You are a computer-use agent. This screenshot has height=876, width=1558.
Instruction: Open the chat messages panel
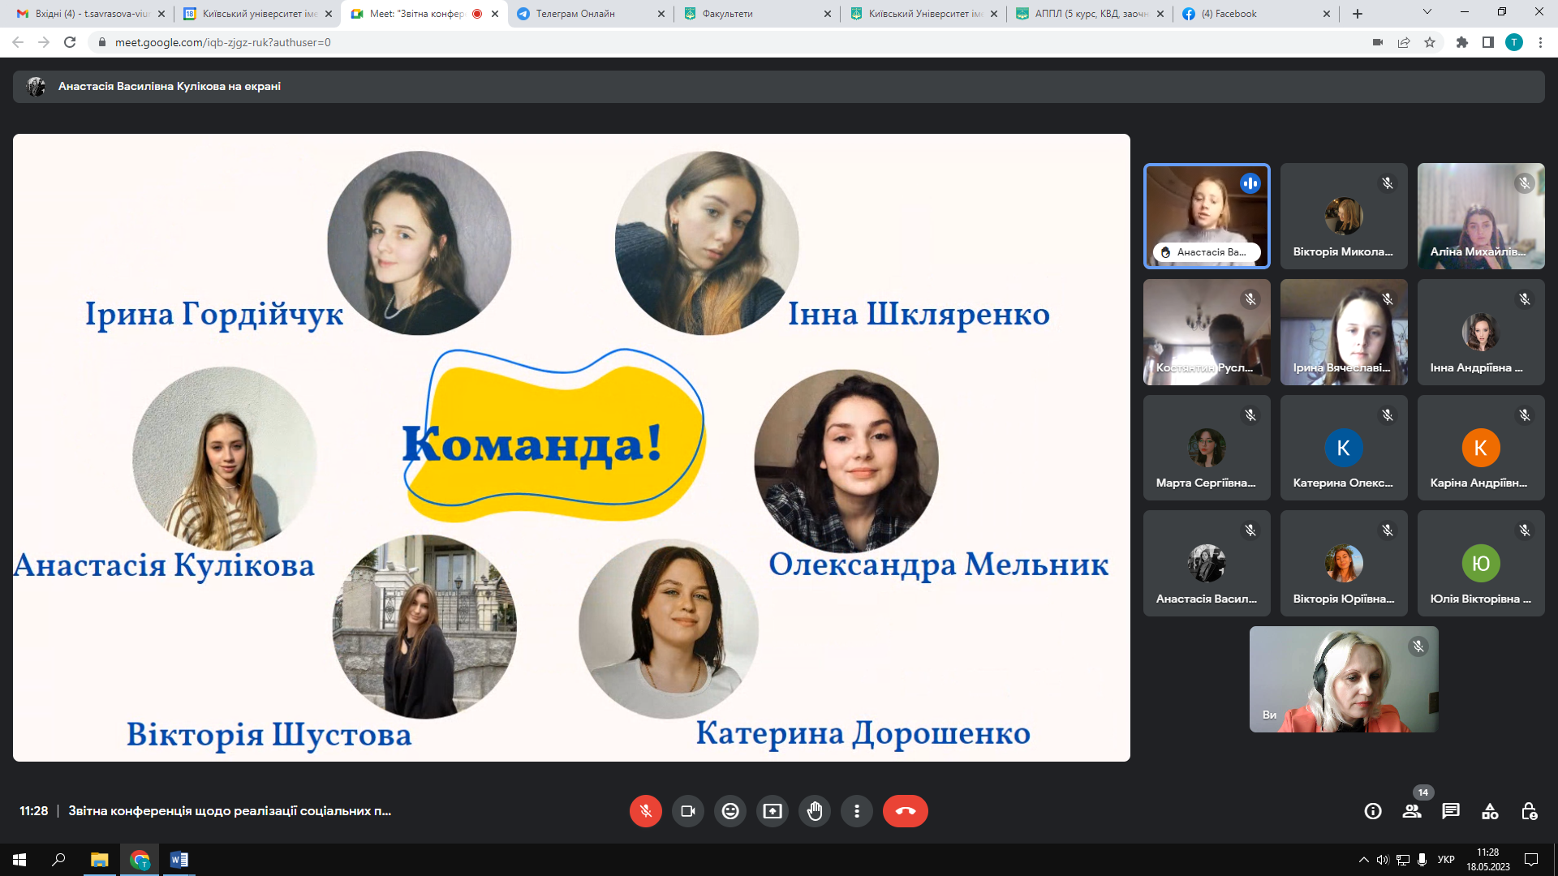click(x=1451, y=811)
